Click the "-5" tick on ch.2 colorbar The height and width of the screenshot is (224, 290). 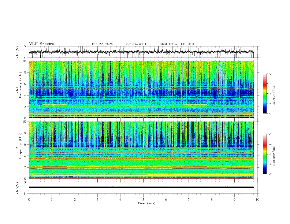tap(270, 154)
